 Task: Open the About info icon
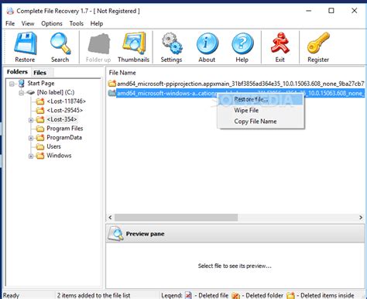207,43
